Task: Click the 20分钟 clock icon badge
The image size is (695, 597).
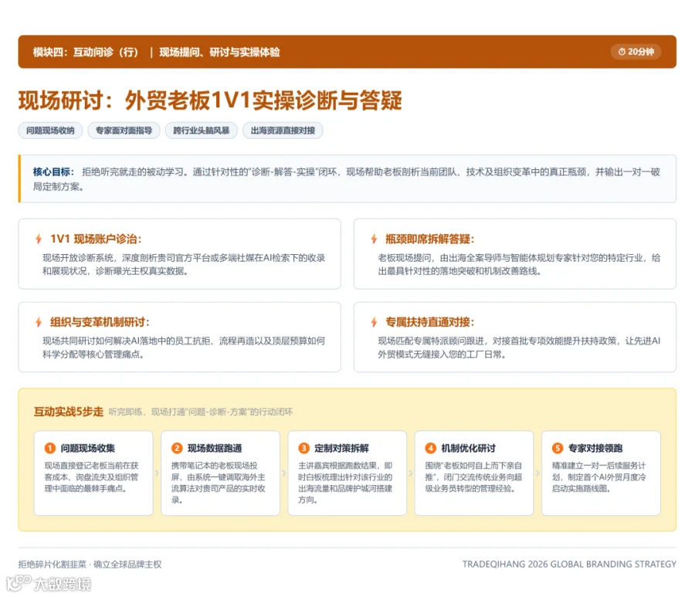Action: tap(636, 52)
